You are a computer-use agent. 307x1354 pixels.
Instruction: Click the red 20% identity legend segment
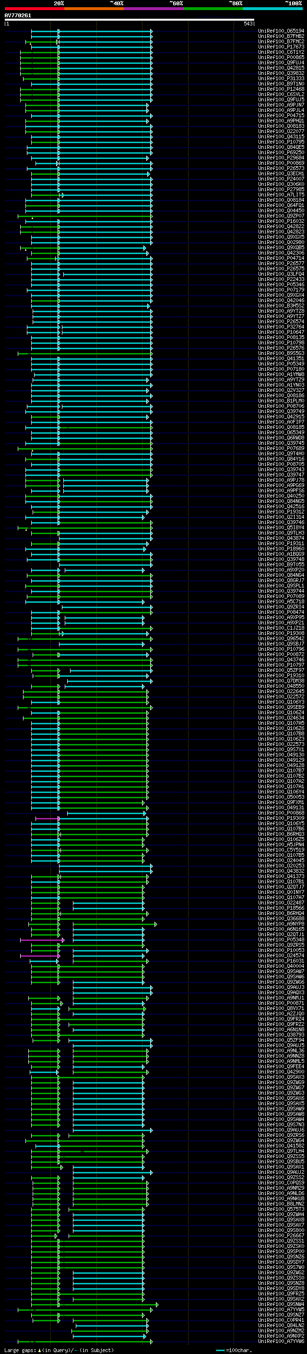tap(35, 9)
